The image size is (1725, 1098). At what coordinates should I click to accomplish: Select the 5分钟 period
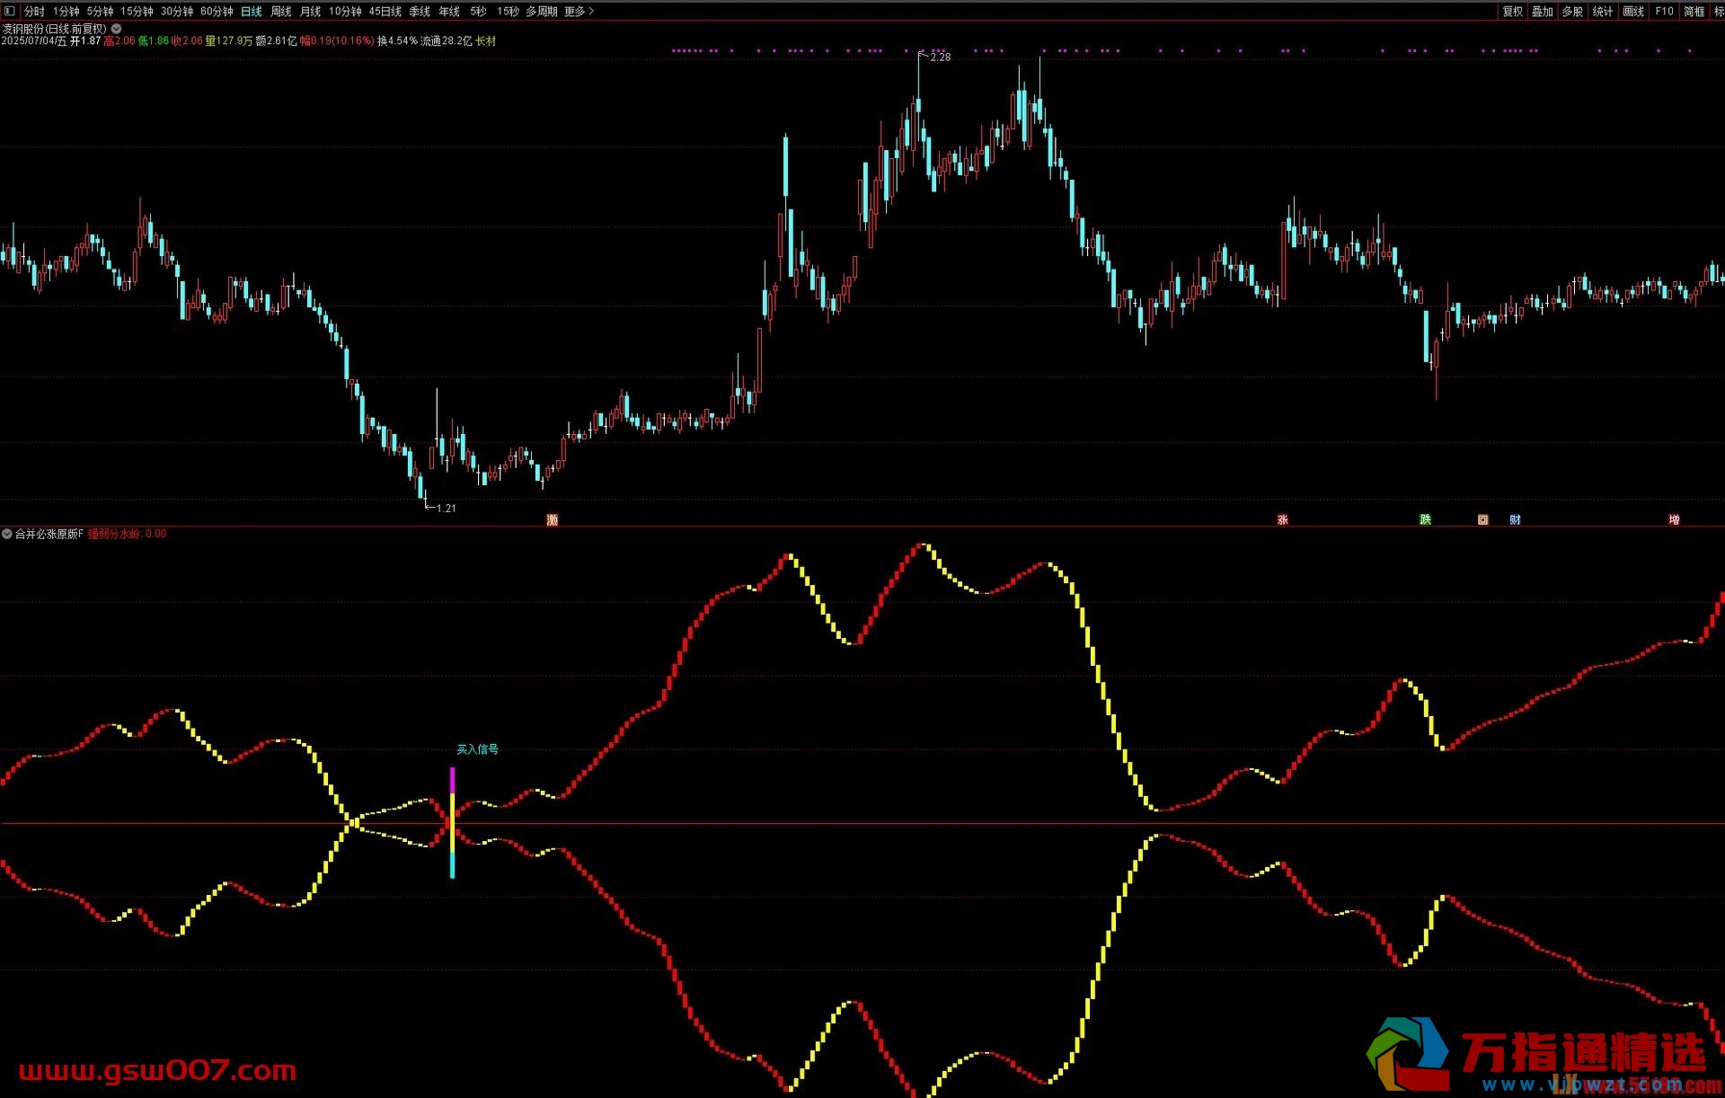[x=100, y=12]
